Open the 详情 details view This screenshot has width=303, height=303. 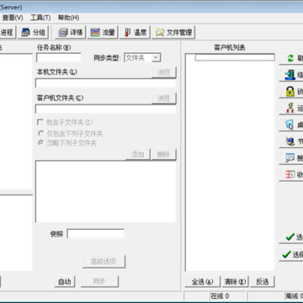click(x=71, y=32)
